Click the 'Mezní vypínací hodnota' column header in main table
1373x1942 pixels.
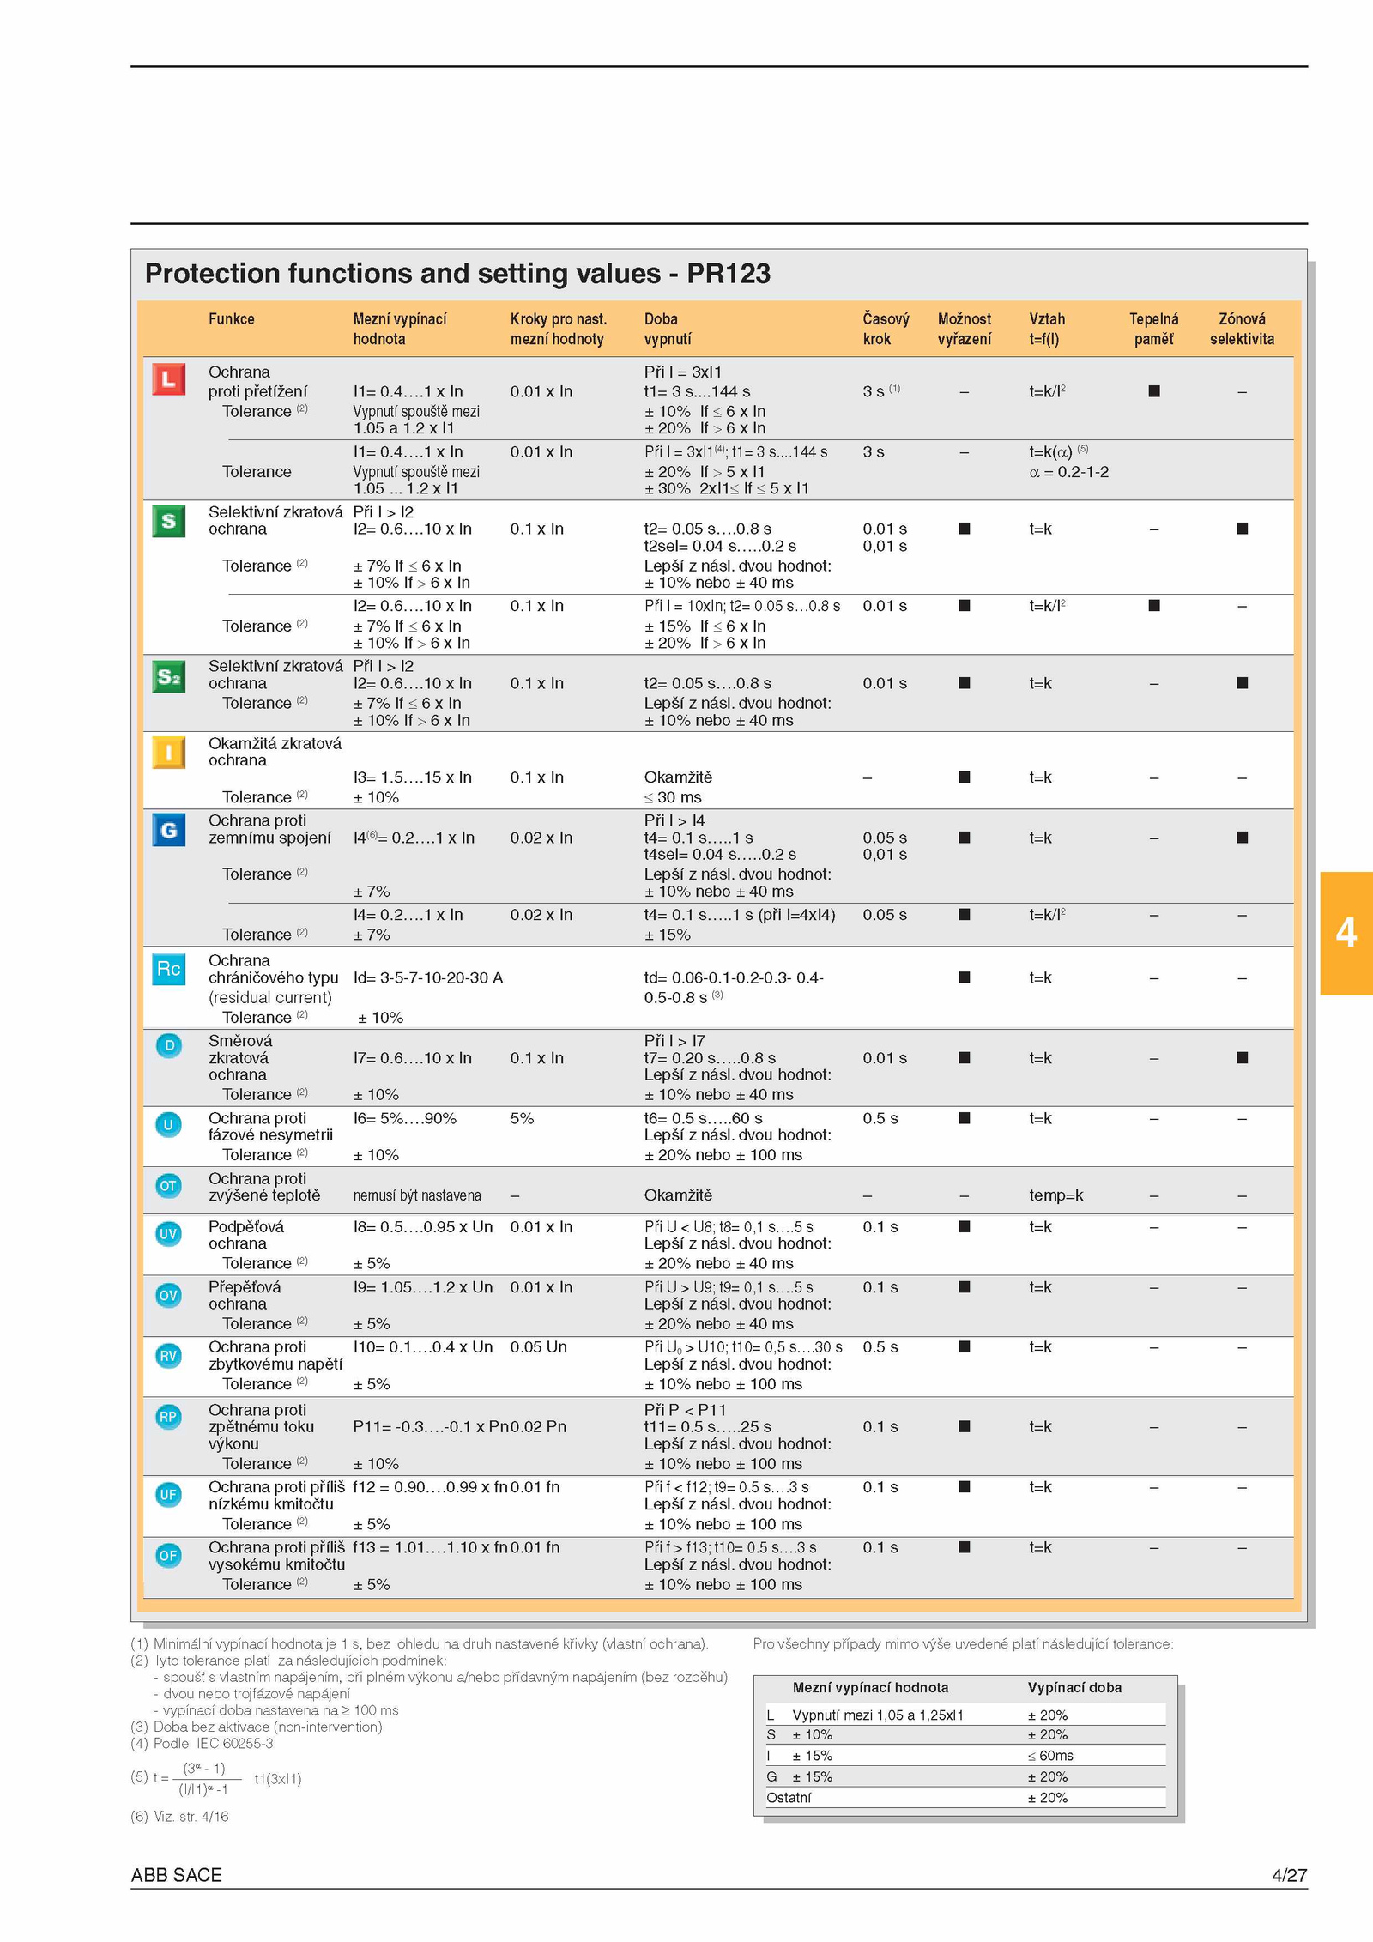(400, 329)
